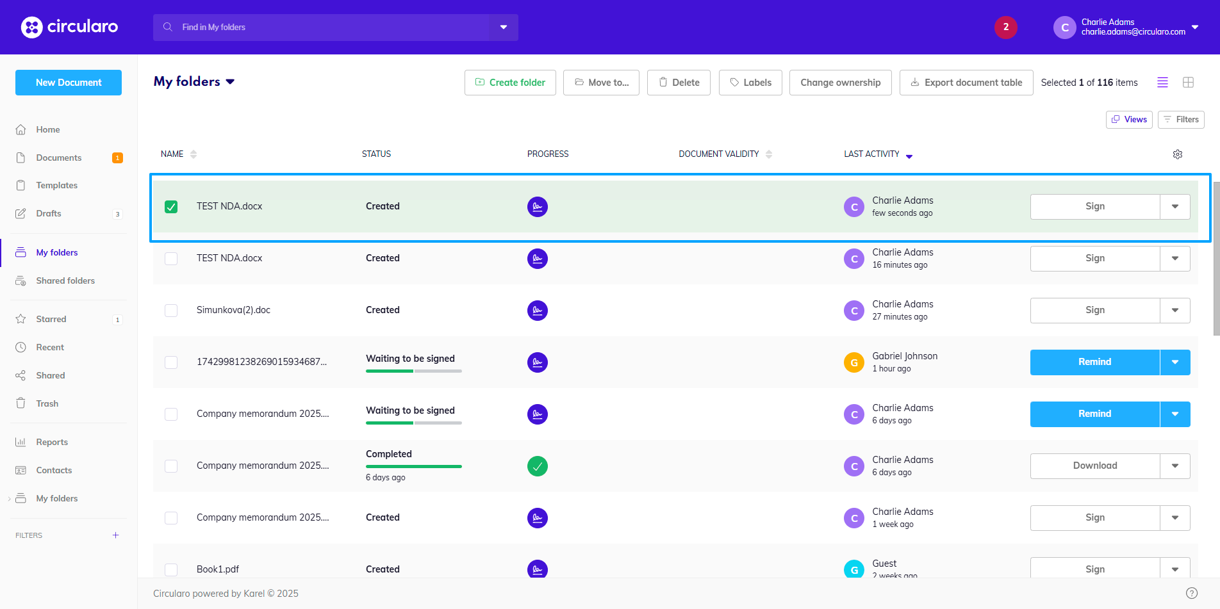Image resolution: width=1220 pixels, height=609 pixels.
Task: Click Export document table button
Action: pyautogui.click(x=966, y=83)
